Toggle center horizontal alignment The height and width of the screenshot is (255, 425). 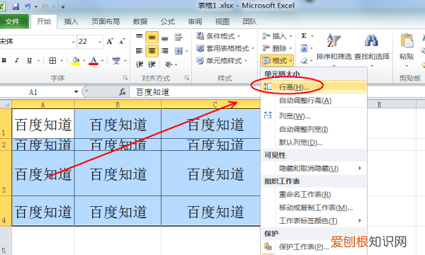[x=152, y=51]
